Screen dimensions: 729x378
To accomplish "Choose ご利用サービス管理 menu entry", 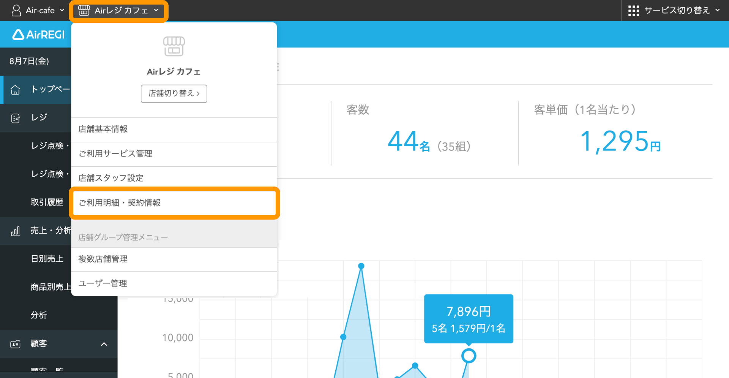I will [x=174, y=154].
